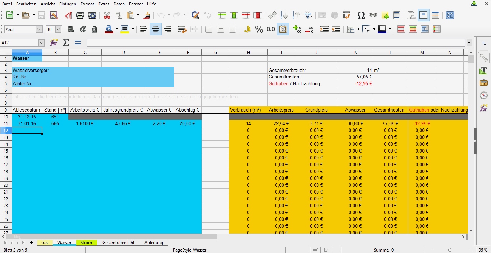
Task: Show the draw functions shapes icon
Action: (x=450, y=15)
